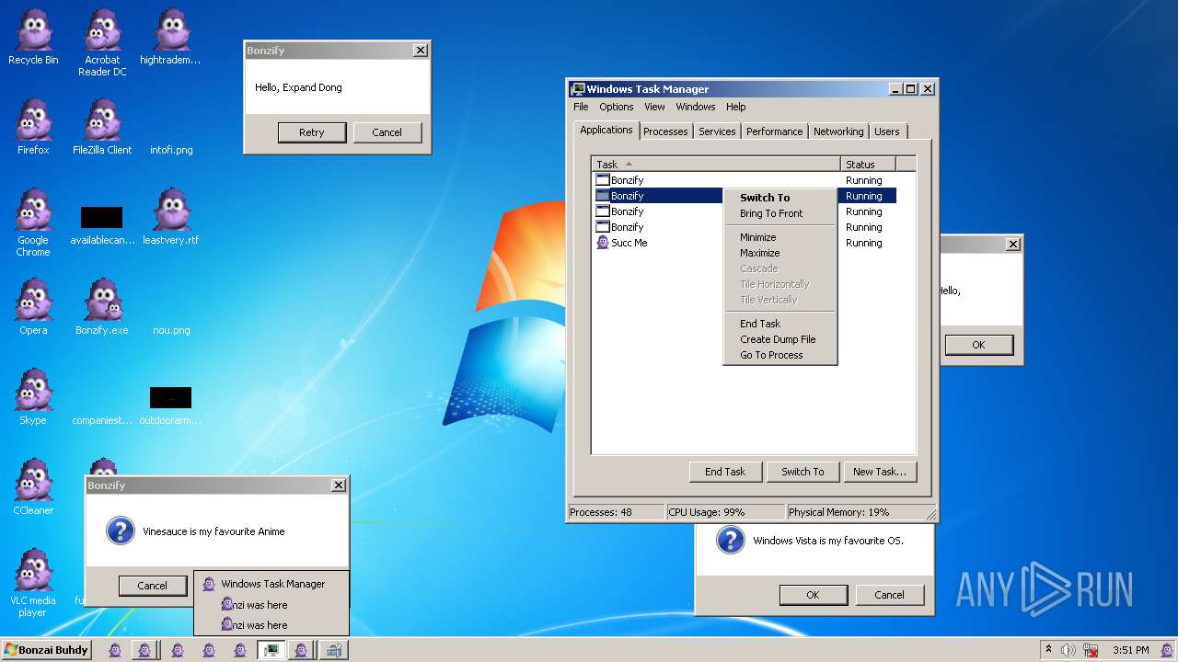This screenshot has width=1178, height=662.
Task: Select leastvery.rtf desktop file
Action: (x=170, y=217)
